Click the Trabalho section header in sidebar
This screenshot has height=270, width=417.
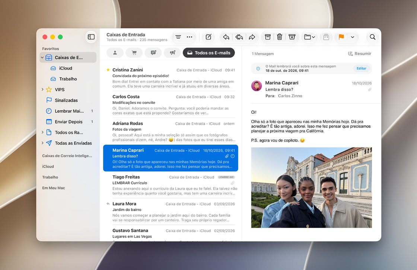tap(50, 177)
